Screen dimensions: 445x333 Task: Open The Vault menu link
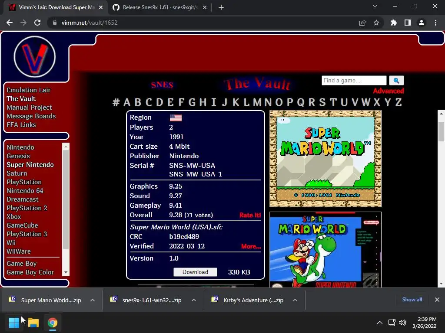21,99
